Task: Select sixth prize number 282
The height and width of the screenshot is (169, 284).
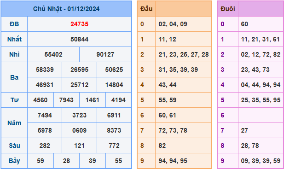Action: point(45,146)
